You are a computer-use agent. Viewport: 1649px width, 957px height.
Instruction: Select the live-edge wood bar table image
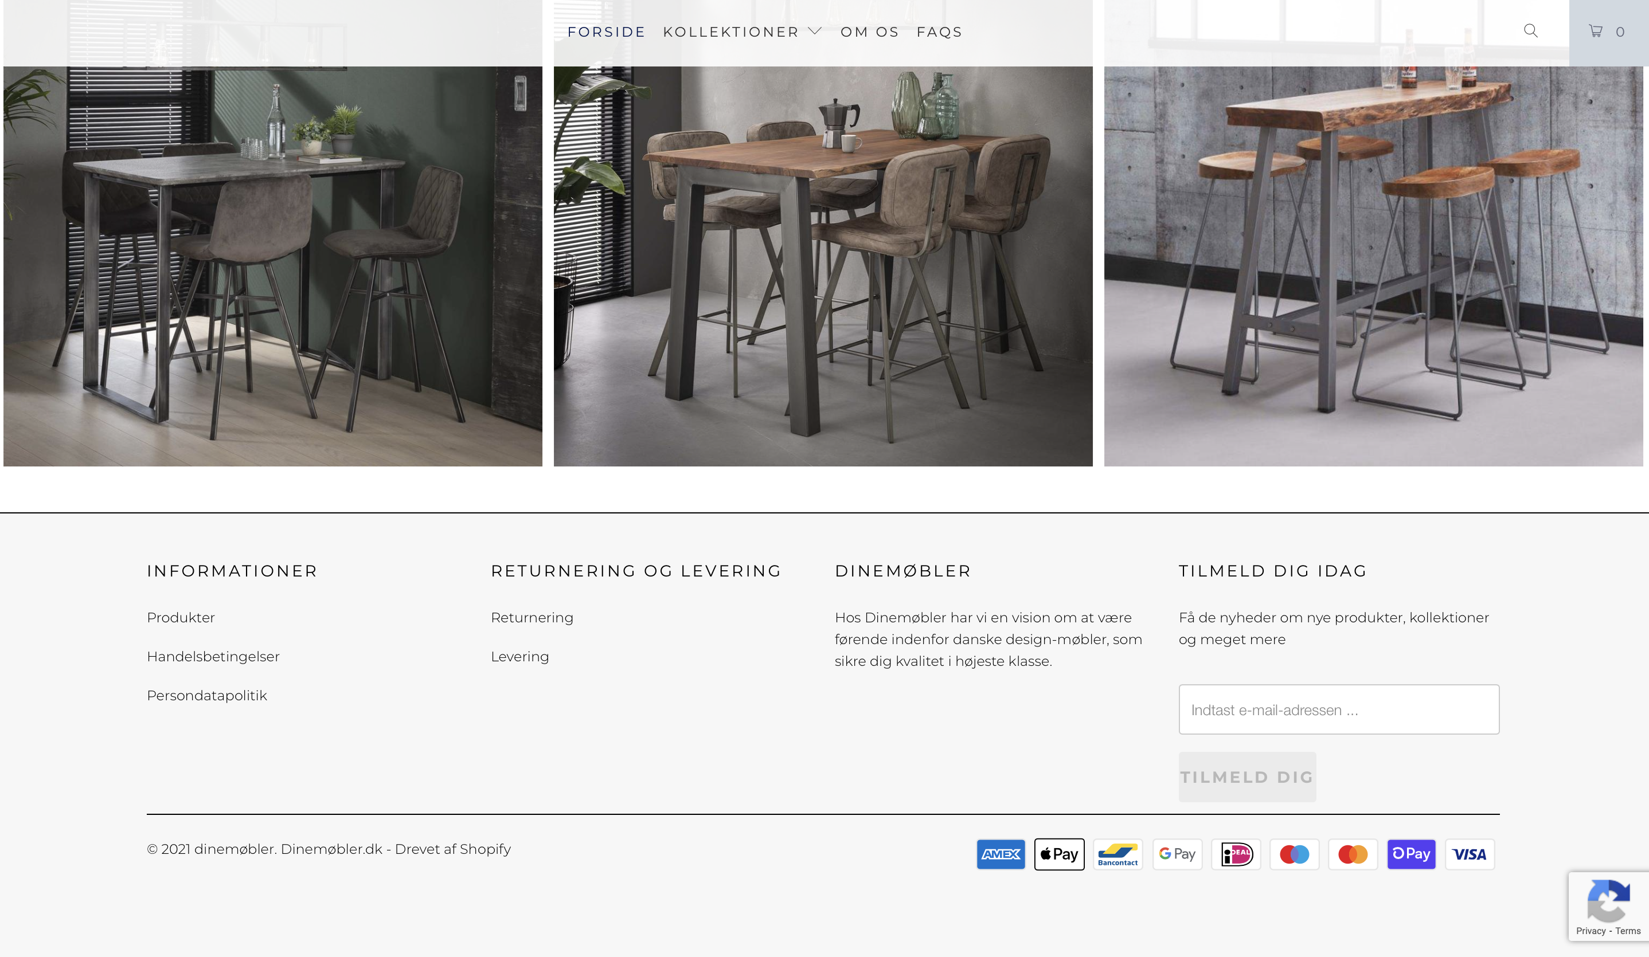[x=1374, y=233]
